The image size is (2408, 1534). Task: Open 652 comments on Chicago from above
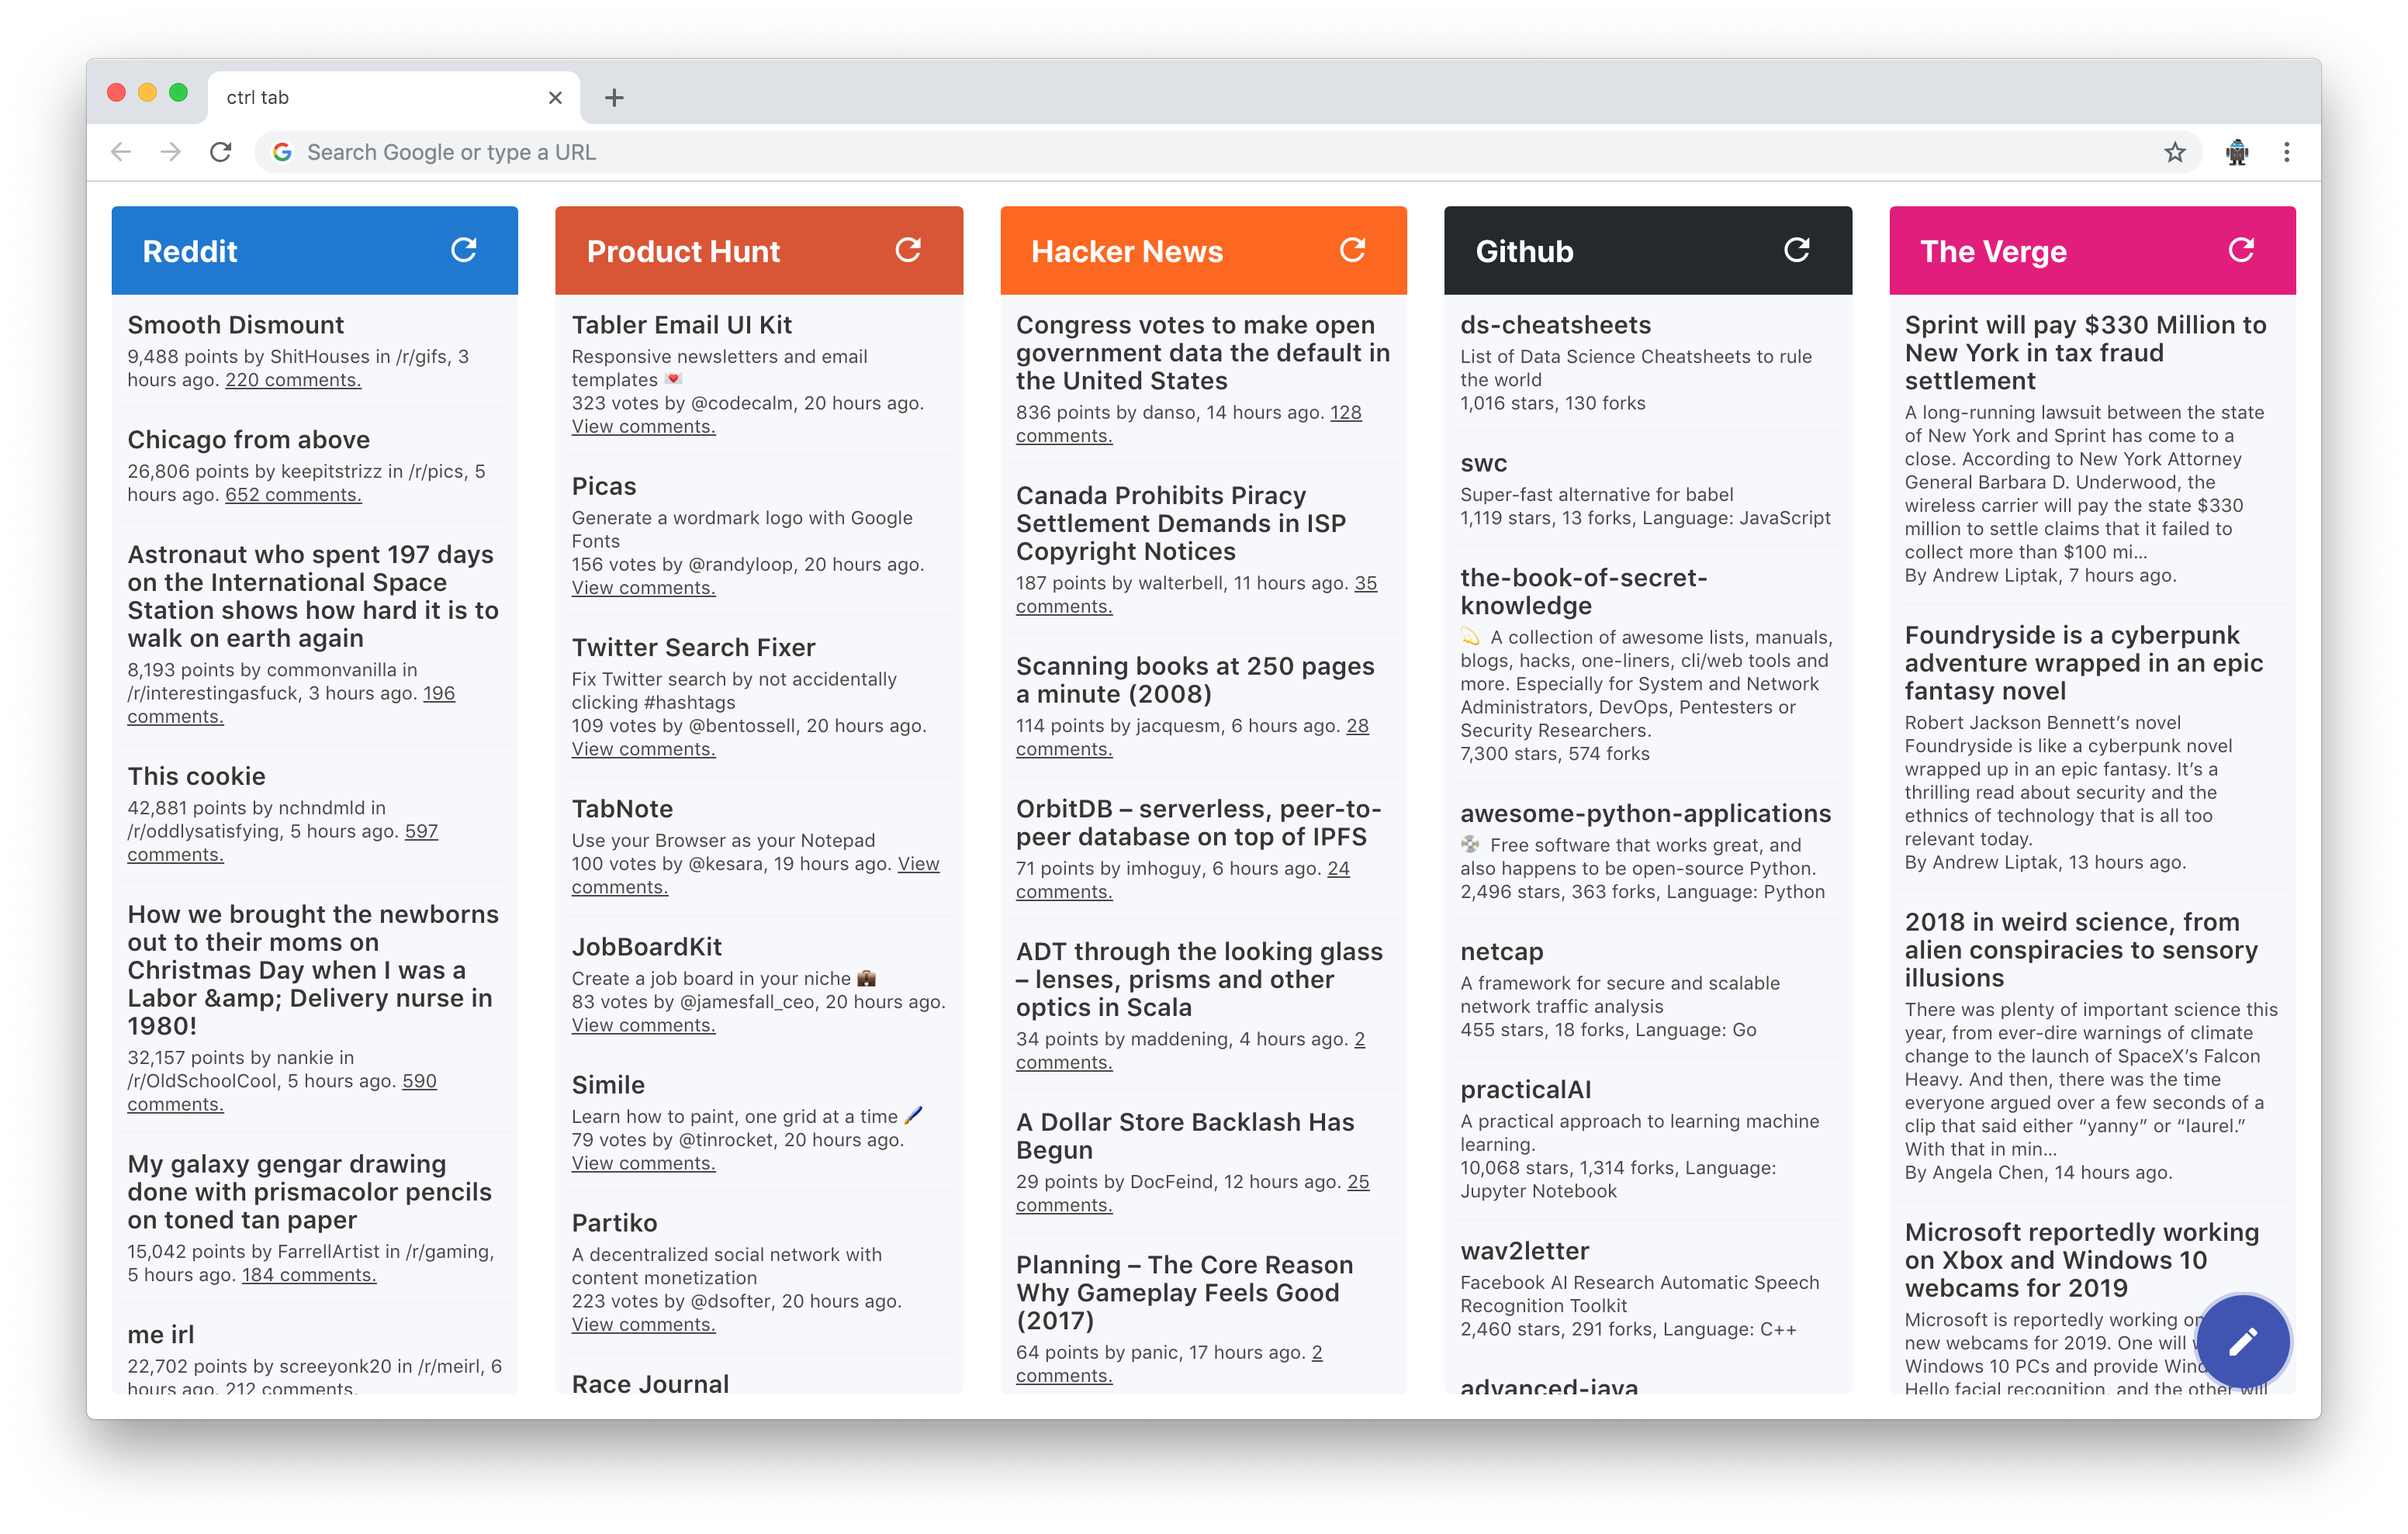[293, 495]
